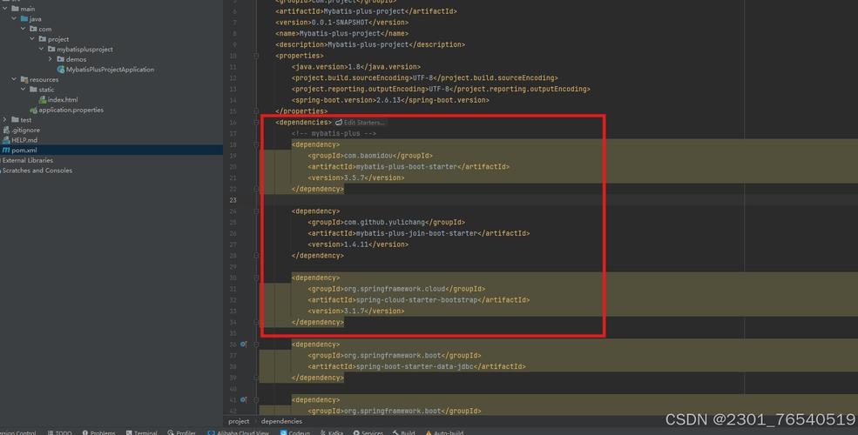858x435 pixels.
Task: Click the com.github.yulichang groupId text
Action: click(x=384, y=223)
